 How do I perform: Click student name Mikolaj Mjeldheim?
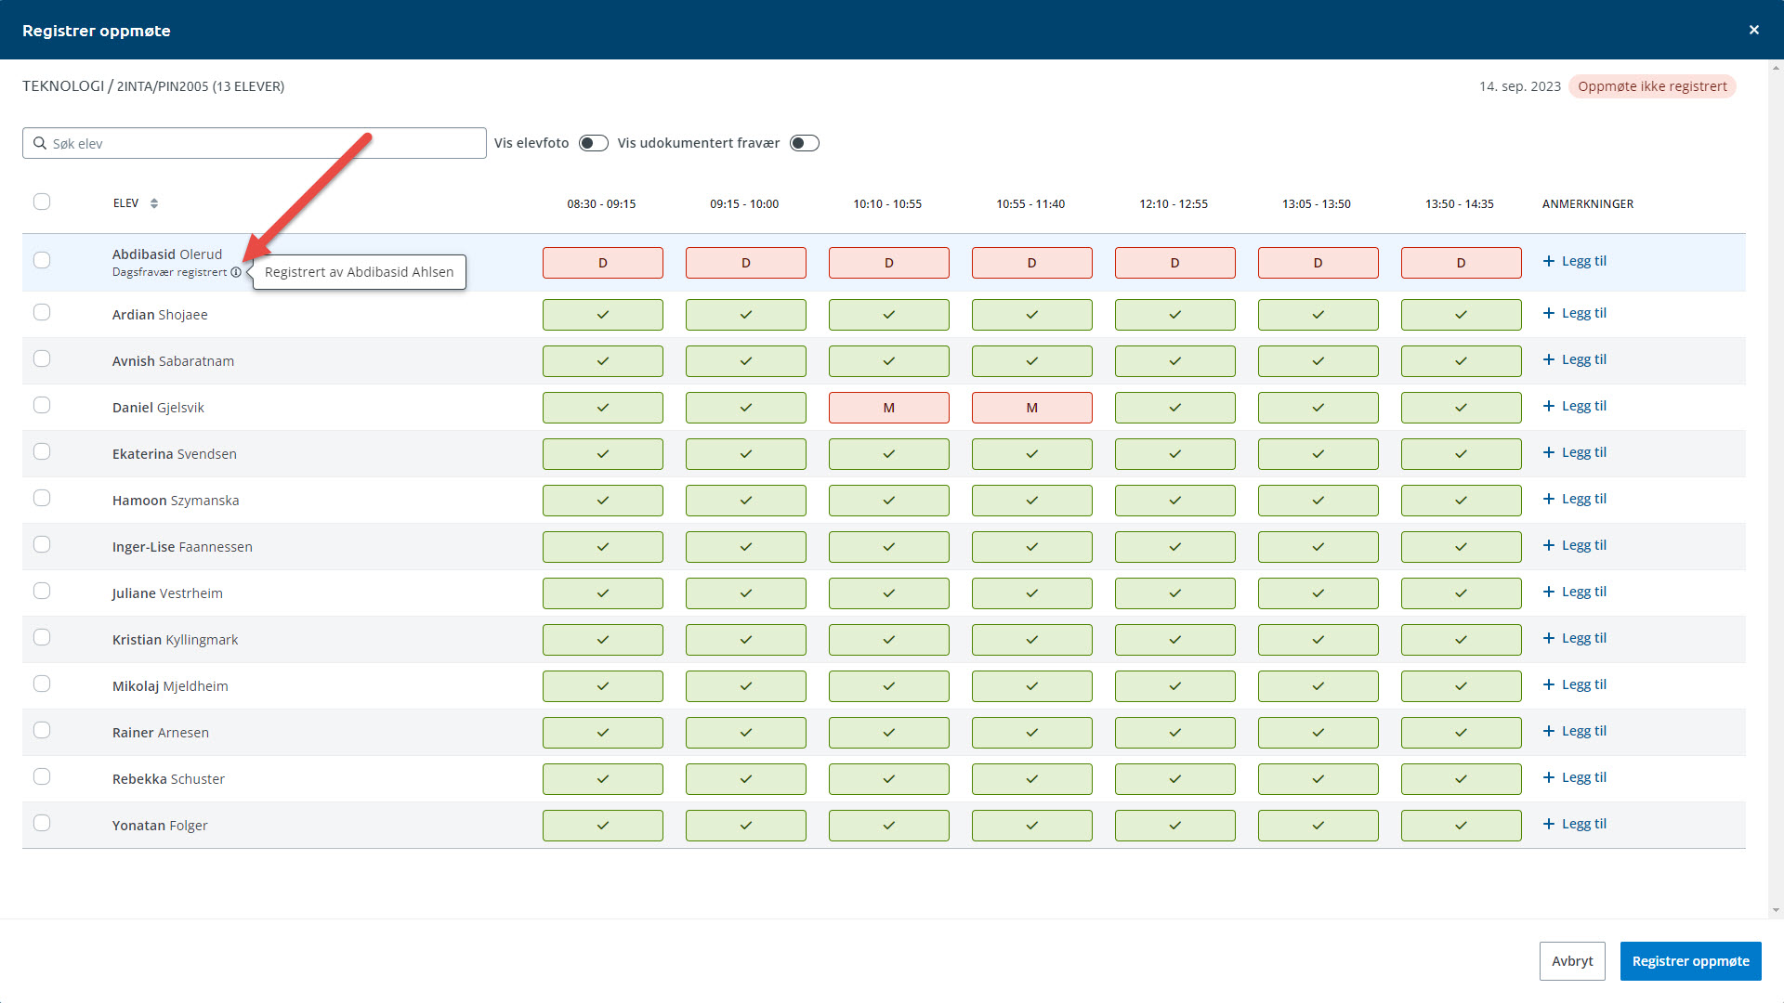[x=170, y=686]
